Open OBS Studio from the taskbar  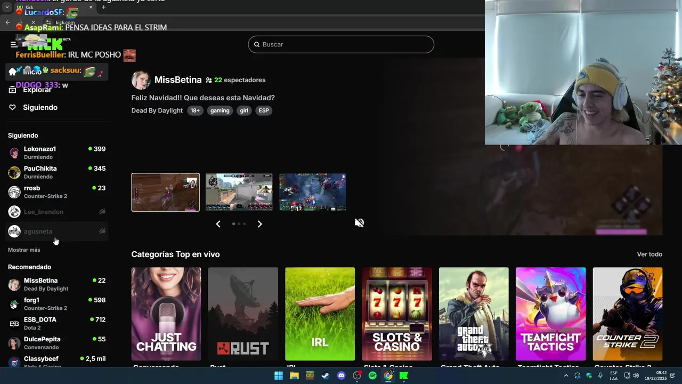tap(357, 375)
